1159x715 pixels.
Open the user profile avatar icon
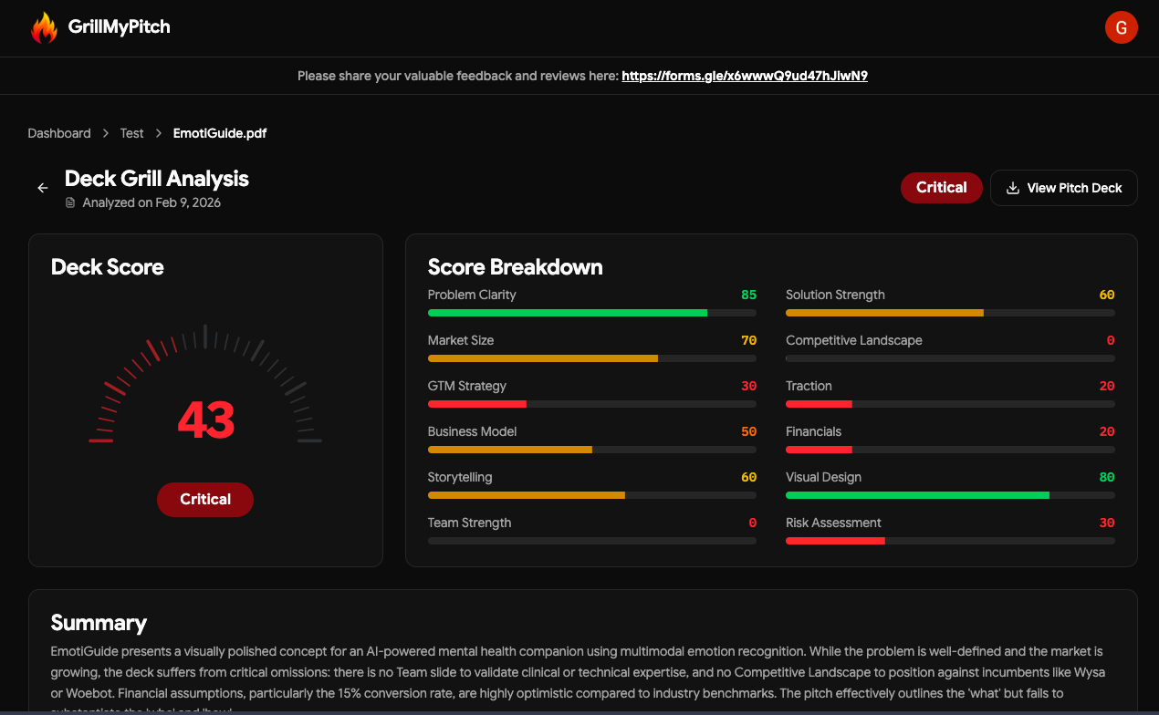pyautogui.click(x=1121, y=27)
